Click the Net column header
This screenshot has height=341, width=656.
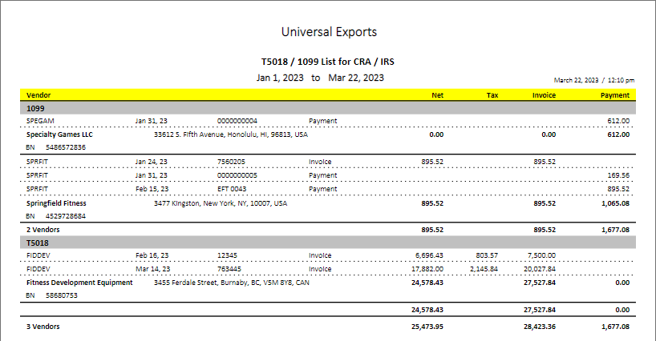(x=437, y=95)
